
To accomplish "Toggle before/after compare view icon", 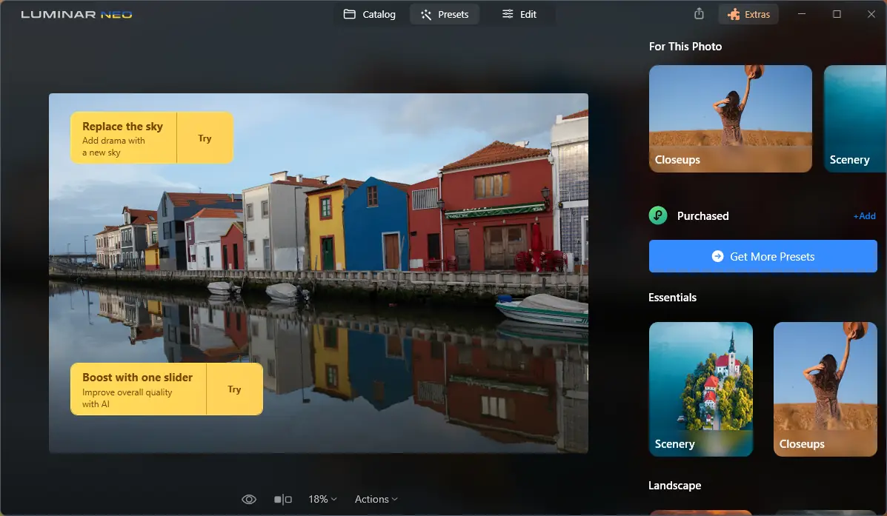I will [x=283, y=499].
